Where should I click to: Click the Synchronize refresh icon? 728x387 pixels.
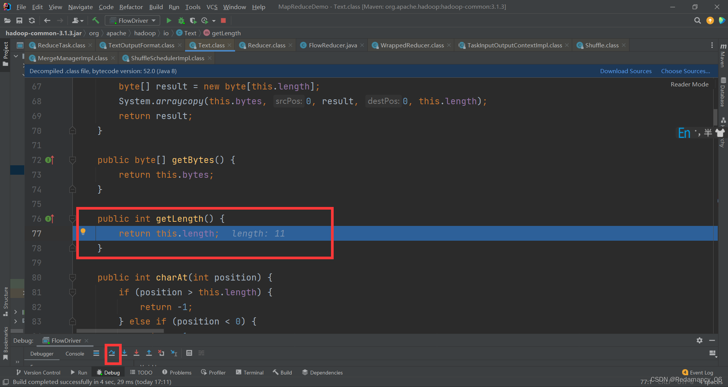(x=32, y=20)
